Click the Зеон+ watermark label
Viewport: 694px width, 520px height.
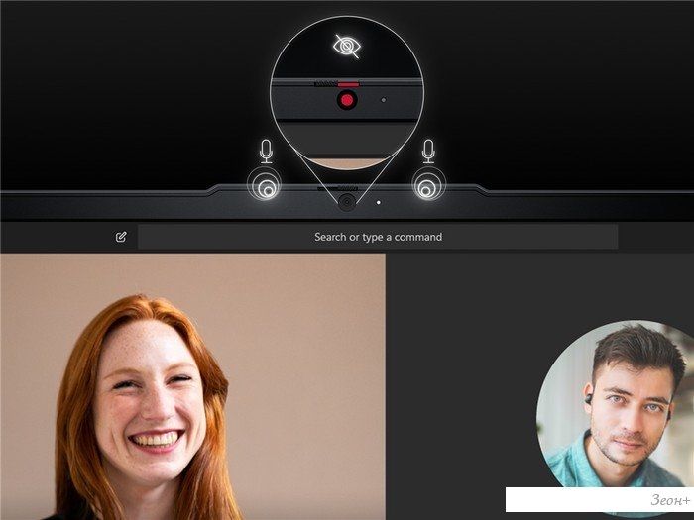pos(670,499)
